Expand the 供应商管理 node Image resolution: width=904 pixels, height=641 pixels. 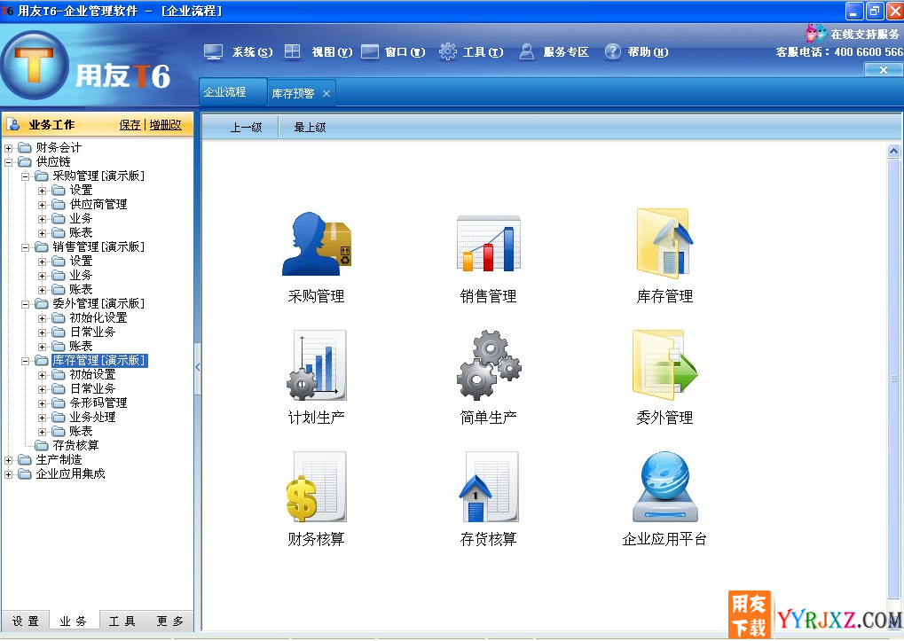point(42,205)
